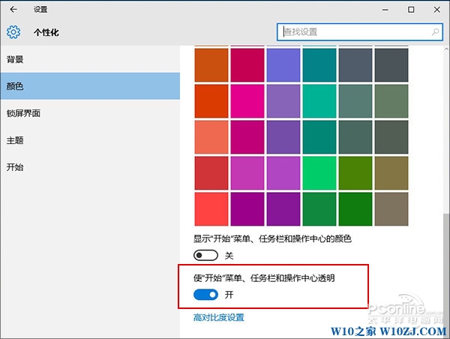The height and width of the screenshot is (339, 450).
Task: Pick the lavender purple swatch in second row
Action: point(283,101)
